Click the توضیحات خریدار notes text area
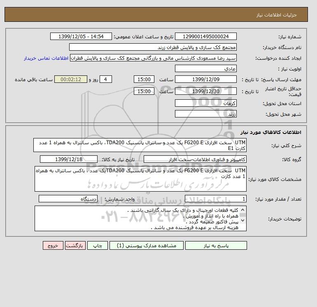 tap(140, 218)
